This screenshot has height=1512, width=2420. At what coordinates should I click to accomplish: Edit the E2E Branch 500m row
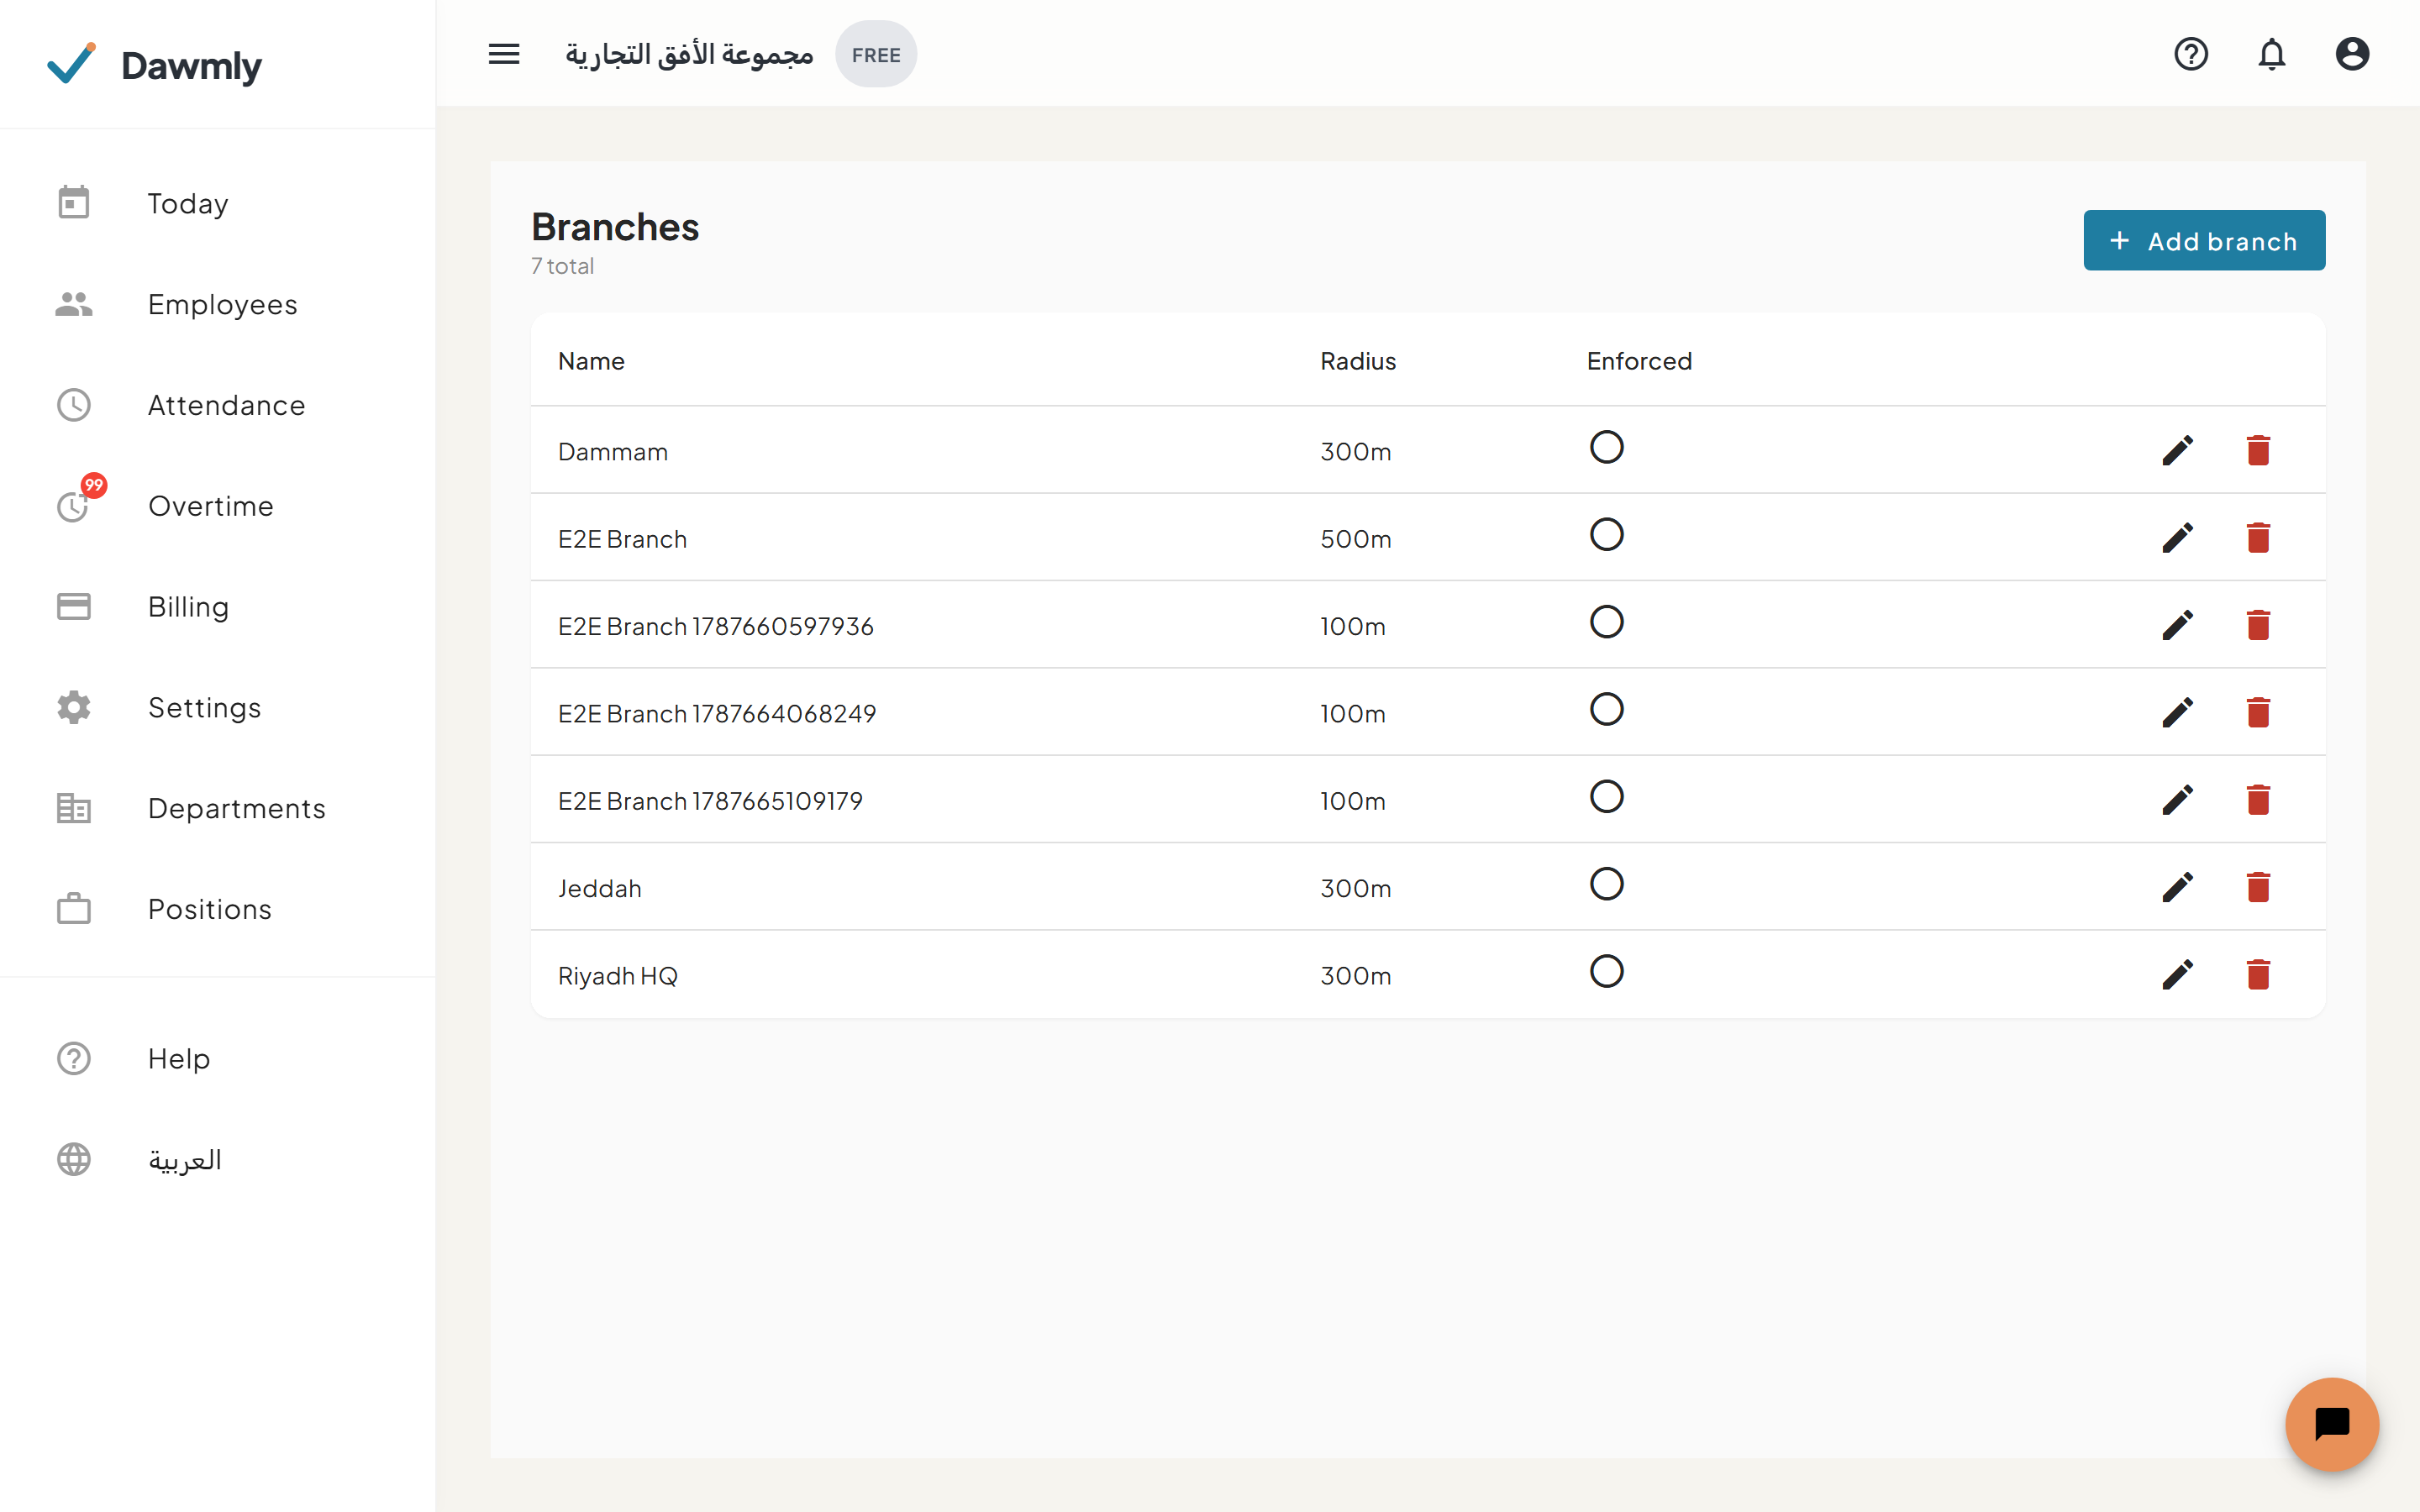coord(2177,537)
